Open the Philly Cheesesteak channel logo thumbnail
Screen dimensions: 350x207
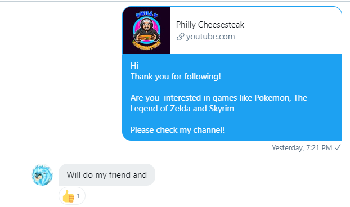146,30
